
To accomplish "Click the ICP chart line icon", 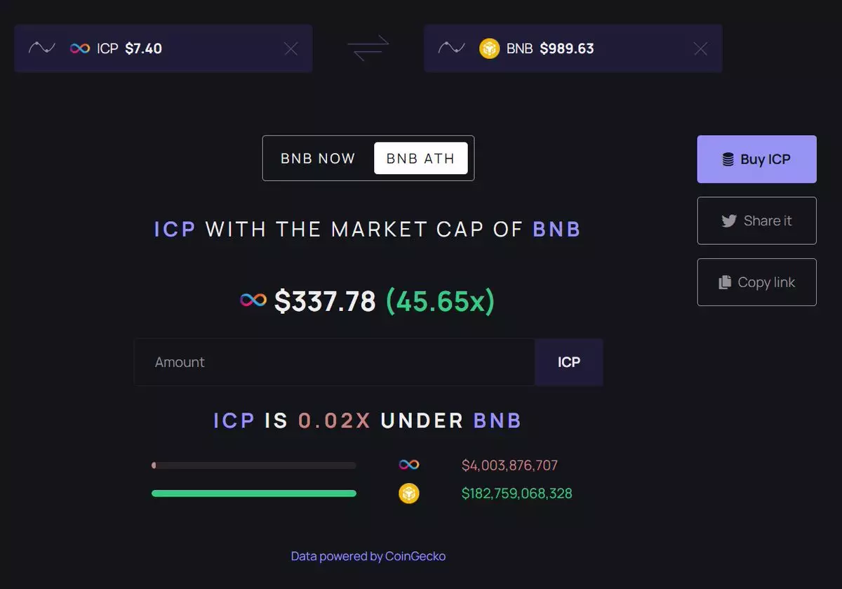I will click(x=41, y=48).
